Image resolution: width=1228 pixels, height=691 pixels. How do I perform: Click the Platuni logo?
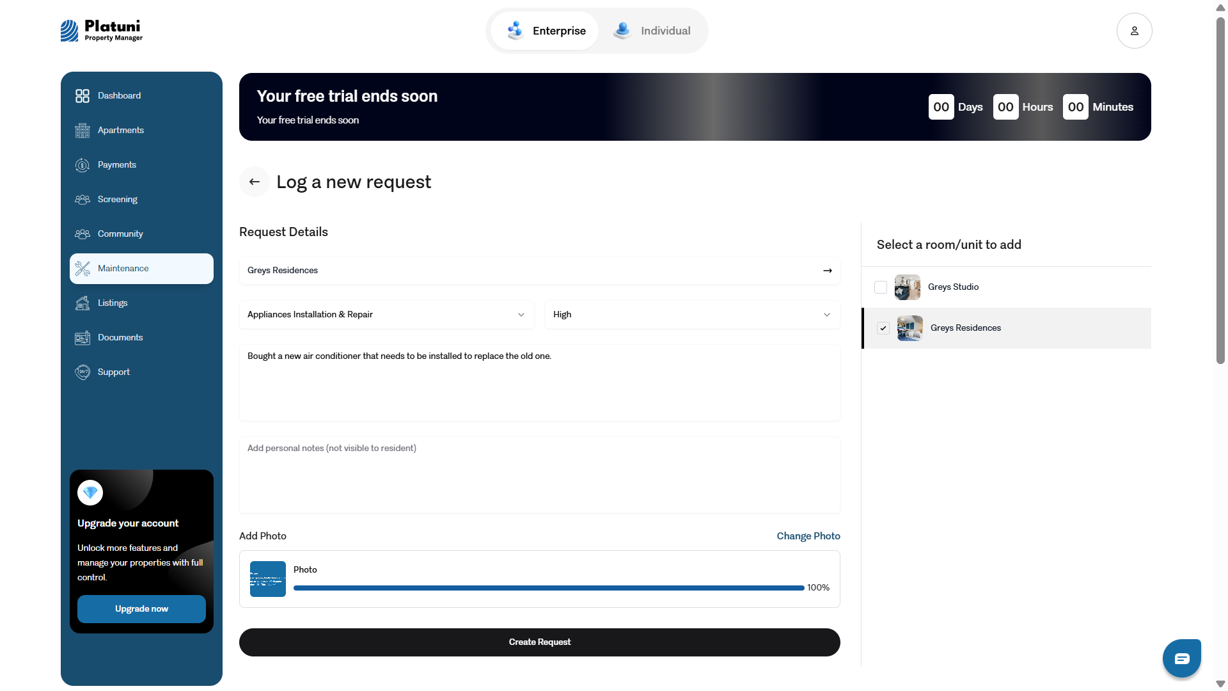point(102,30)
